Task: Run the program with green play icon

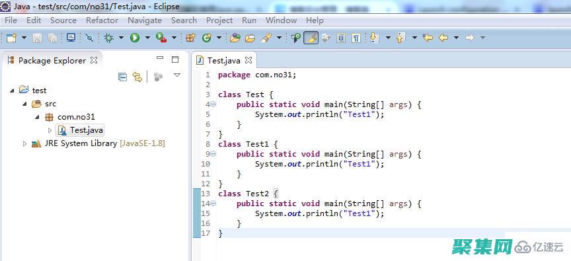Action: (x=135, y=38)
